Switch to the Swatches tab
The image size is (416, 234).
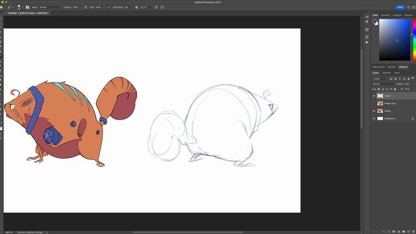pos(385,15)
